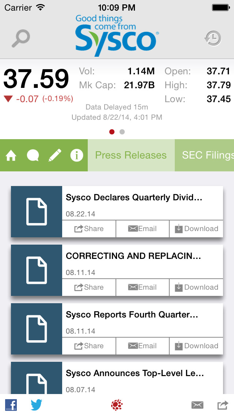Image resolution: width=234 pixels, height=416 pixels.
Task: Switch to the SEC Filings tab
Action: tap(204, 155)
